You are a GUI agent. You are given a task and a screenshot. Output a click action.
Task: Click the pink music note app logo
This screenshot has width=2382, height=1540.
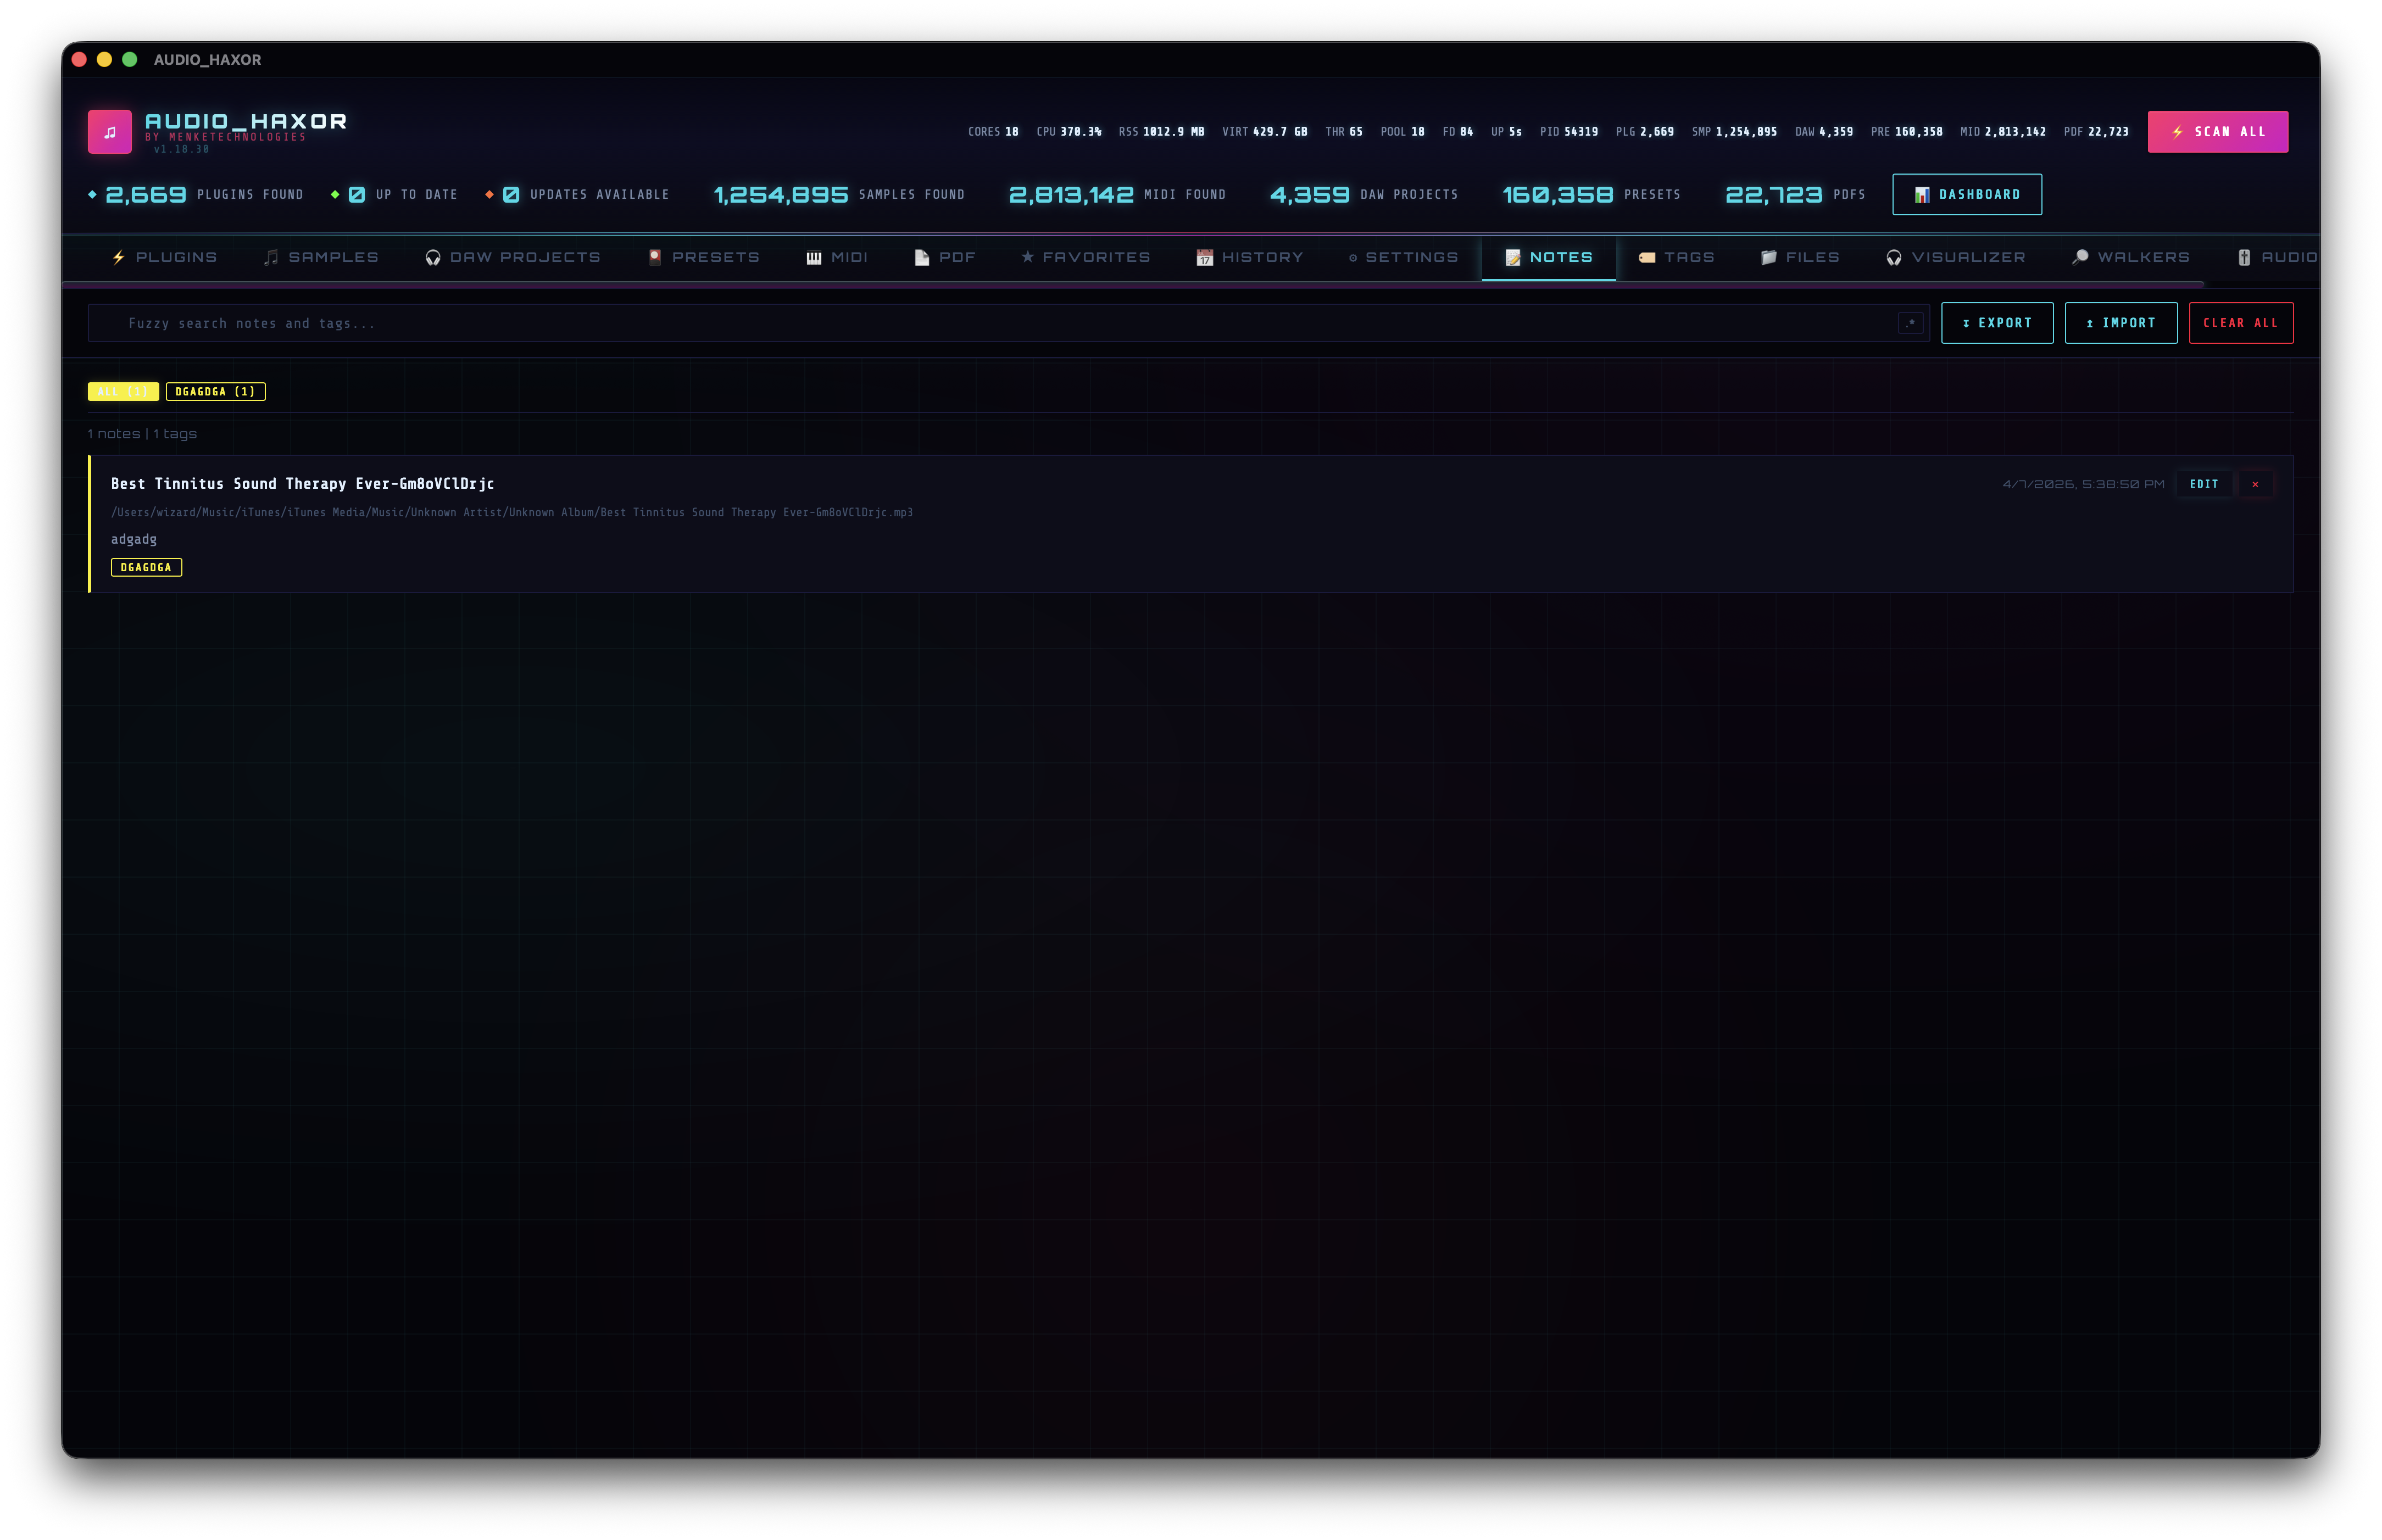(x=110, y=132)
